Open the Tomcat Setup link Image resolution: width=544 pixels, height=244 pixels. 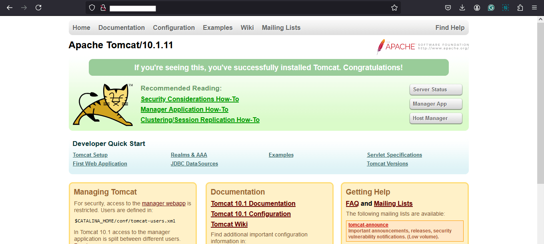[90, 155]
